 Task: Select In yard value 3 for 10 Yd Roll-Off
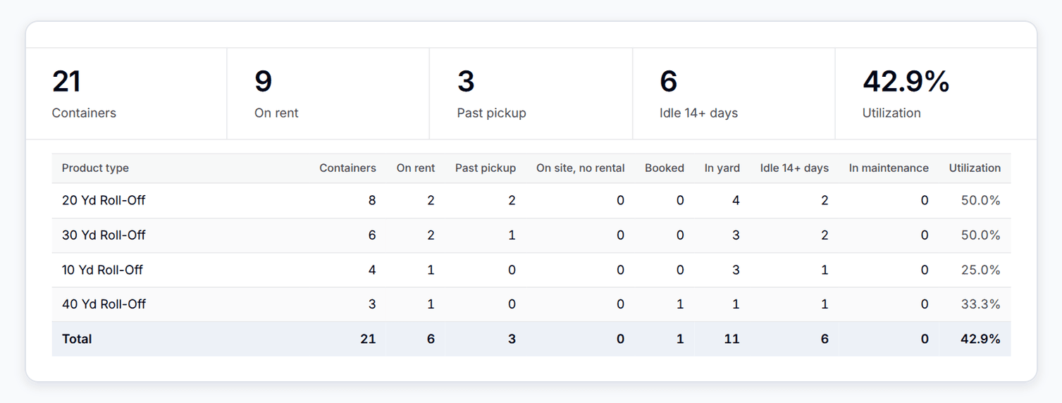coord(736,270)
